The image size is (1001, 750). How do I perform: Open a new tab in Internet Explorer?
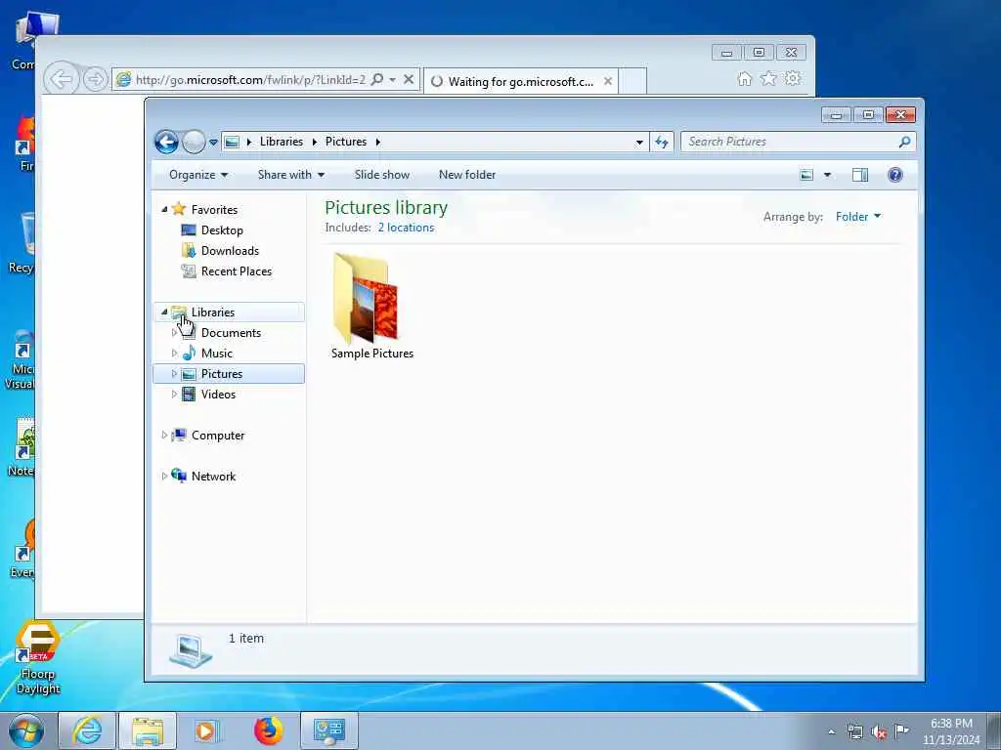tap(632, 81)
